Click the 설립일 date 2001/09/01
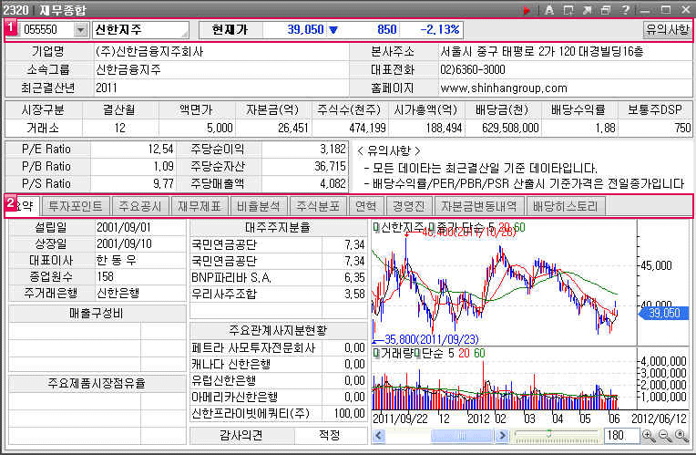This screenshot has width=696, height=455. [x=124, y=228]
